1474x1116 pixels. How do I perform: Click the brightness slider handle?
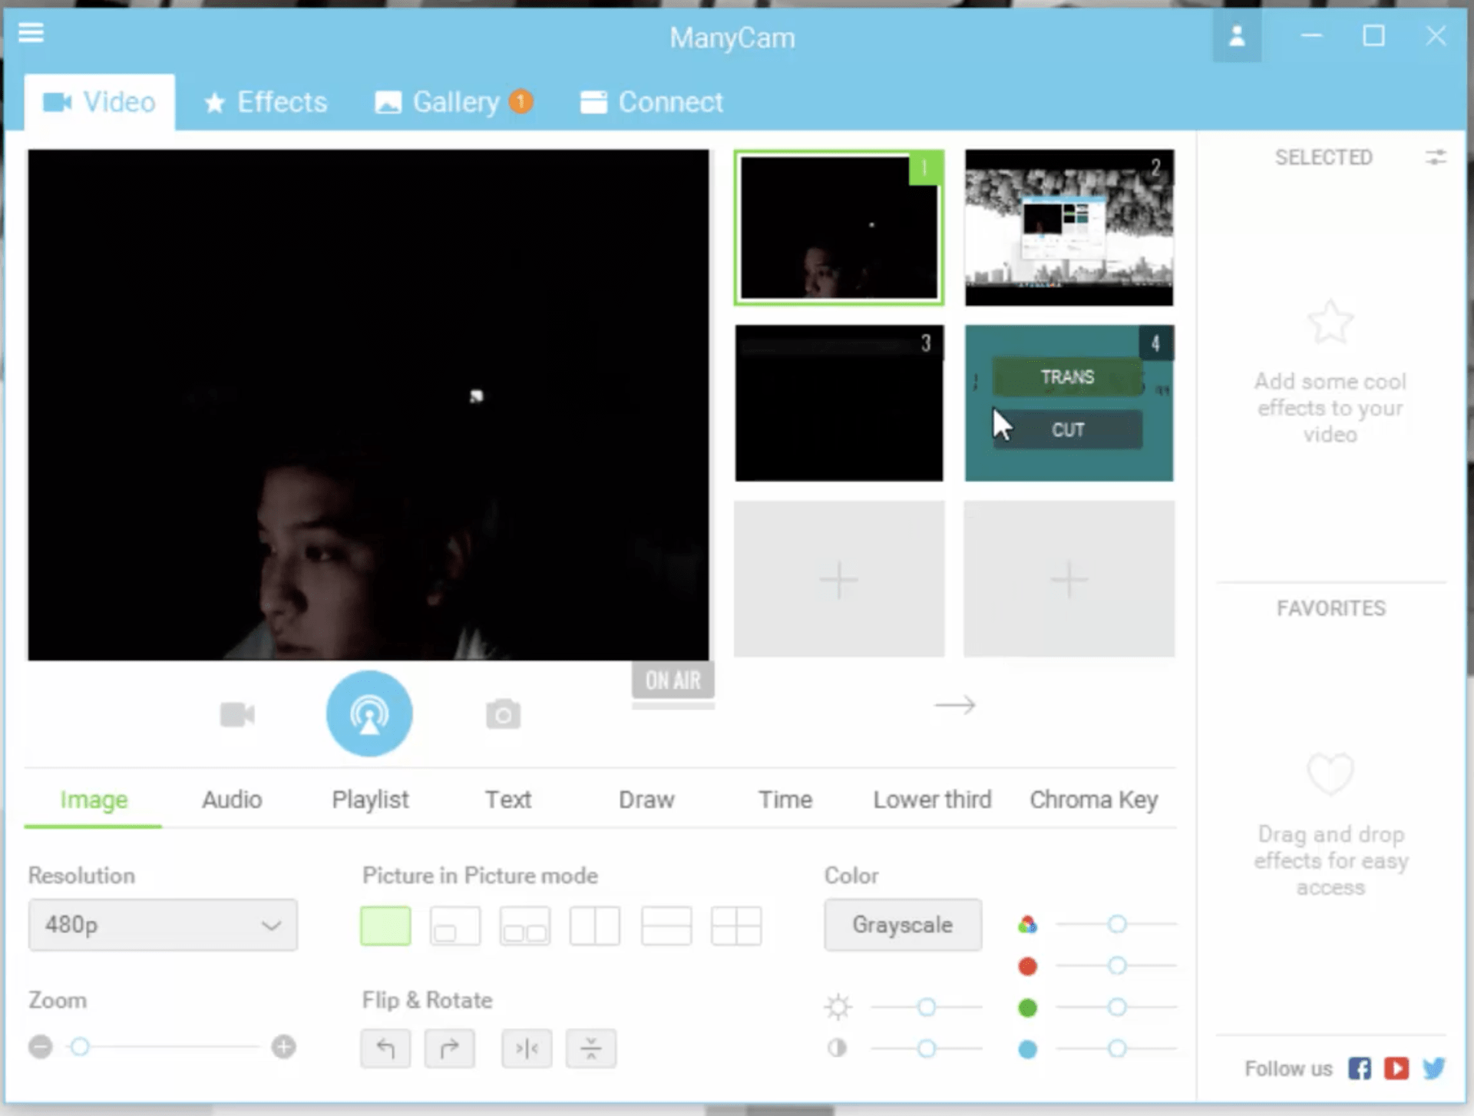927,1007
